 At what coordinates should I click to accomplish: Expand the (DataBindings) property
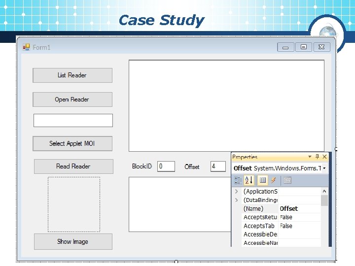[236, 200]
